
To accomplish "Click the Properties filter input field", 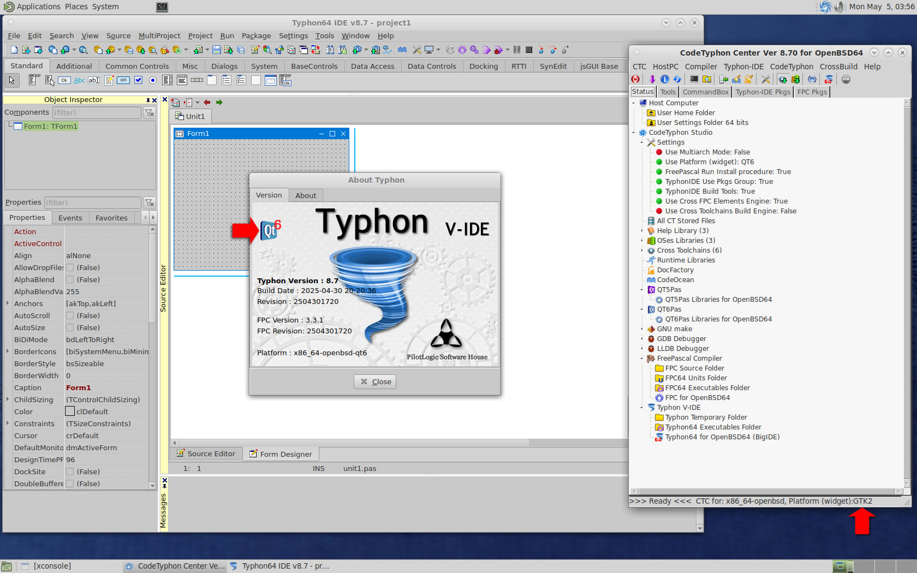I will coord(92,202).
